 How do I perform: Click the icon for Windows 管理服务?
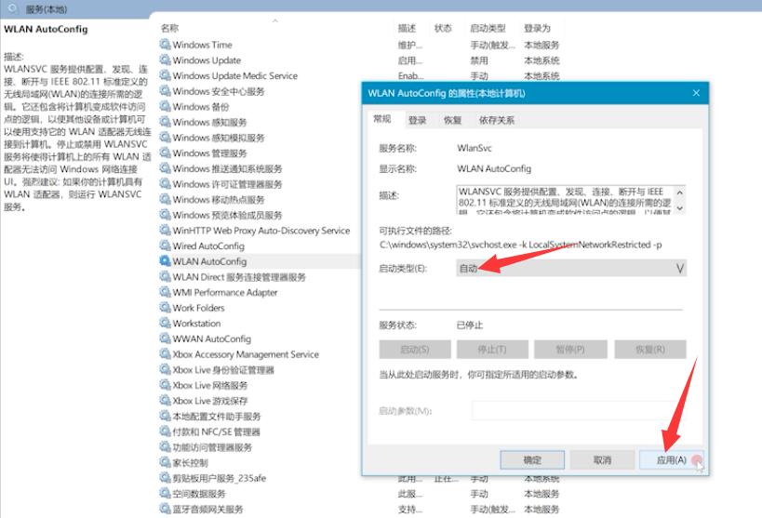click(166, 153)
